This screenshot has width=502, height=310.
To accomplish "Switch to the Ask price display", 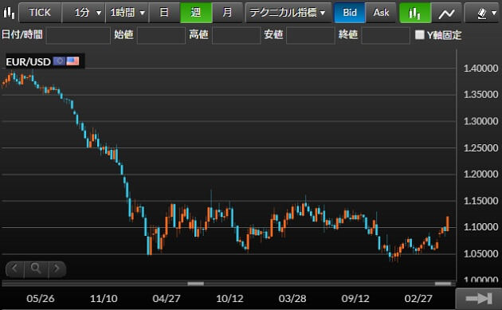I will tap(381, 13).
